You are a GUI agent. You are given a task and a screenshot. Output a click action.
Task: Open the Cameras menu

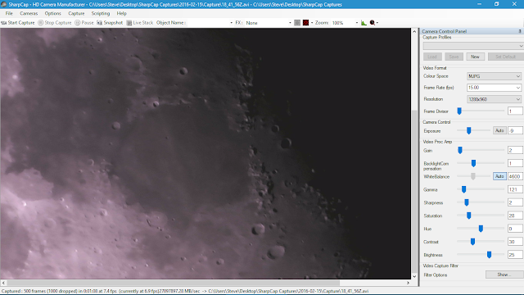(x=29, y=13)
